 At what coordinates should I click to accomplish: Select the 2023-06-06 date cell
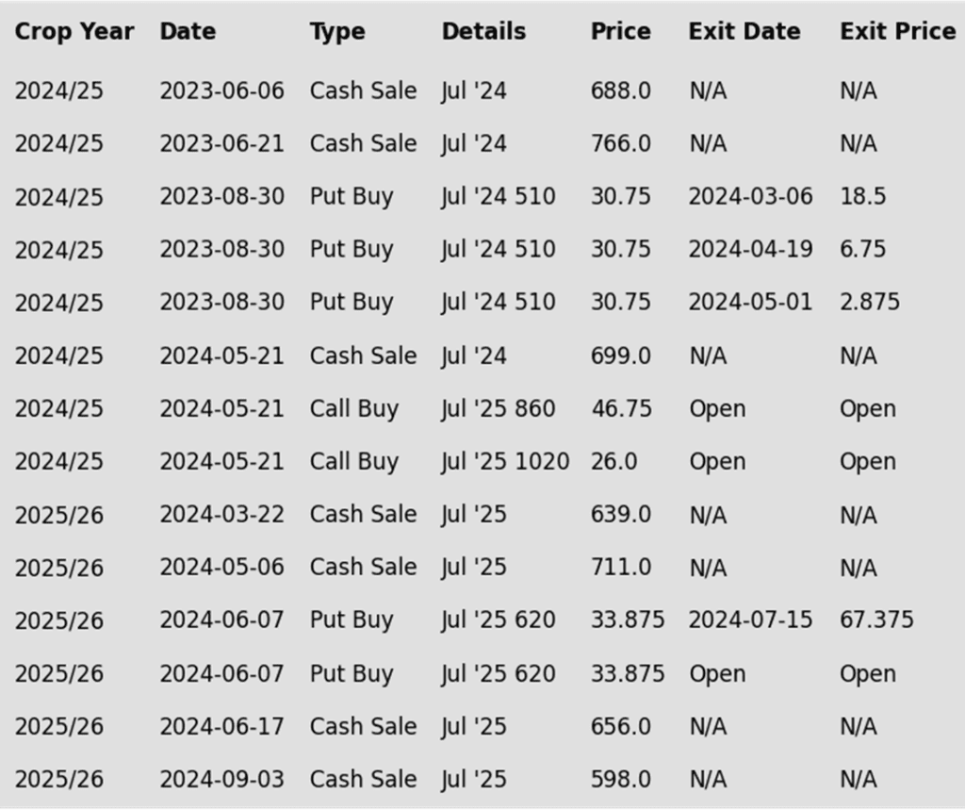tap(221, 91)
